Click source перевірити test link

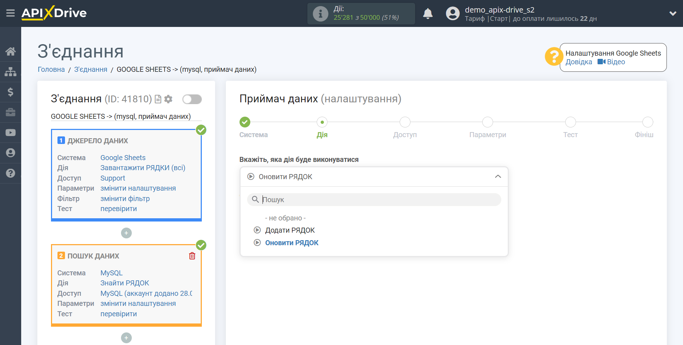[119, 209]
